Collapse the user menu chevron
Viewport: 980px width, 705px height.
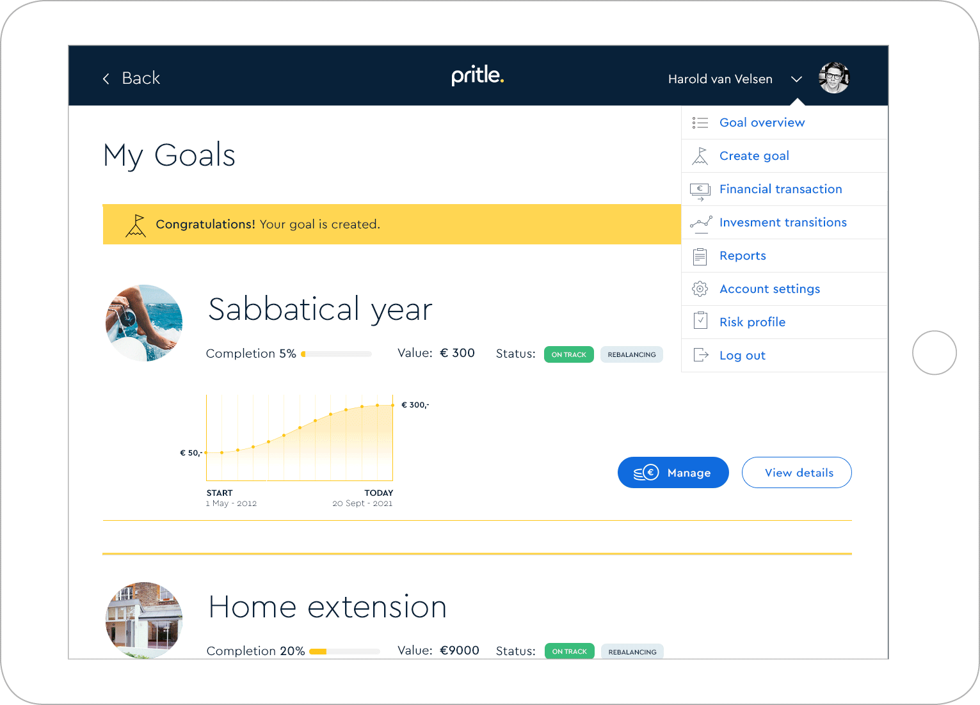click(796, 79)
